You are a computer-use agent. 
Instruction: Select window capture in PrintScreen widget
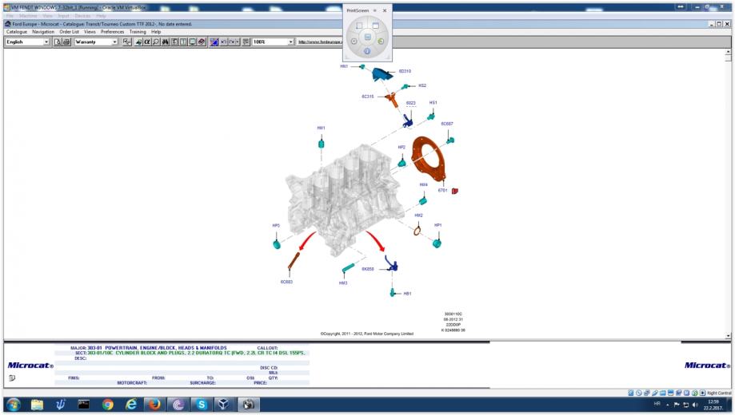[x=375, y=26]
